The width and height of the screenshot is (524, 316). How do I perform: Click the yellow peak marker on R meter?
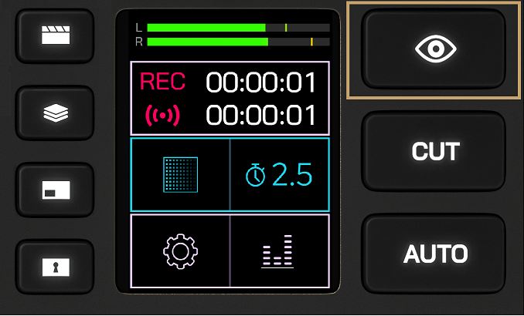click(x=311, y=42)
